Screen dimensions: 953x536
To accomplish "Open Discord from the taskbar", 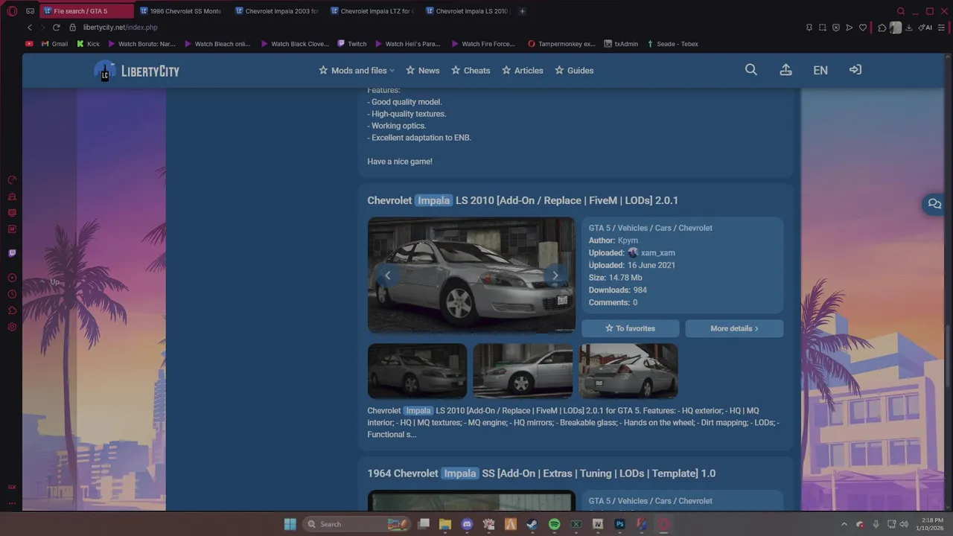I will 467,524.
